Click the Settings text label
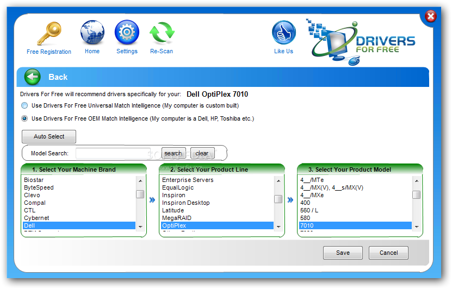The image size is (452, 289). 127,51
